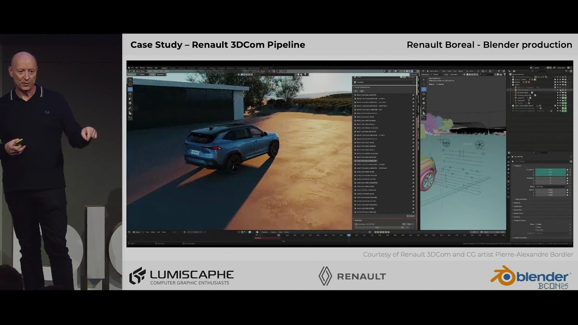Select the Move tool in left viewport

(130, 89)
